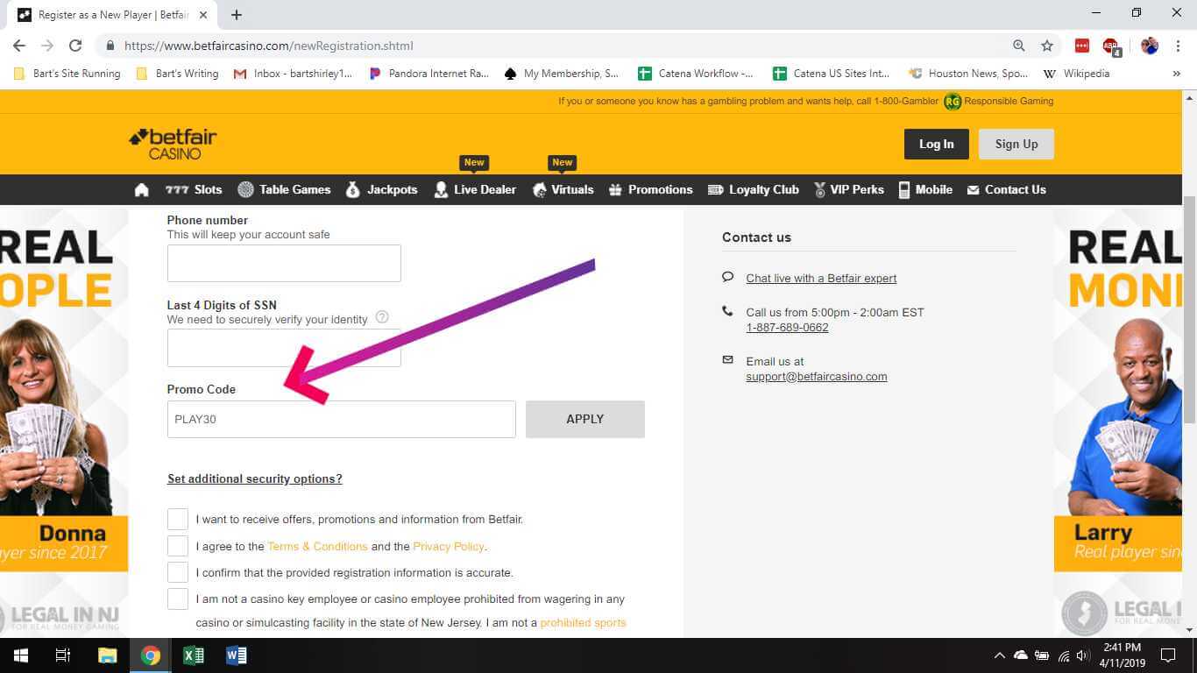1197x673 pixels.
Task: Go to the Promotions menu item
Action: pos(650,190)
